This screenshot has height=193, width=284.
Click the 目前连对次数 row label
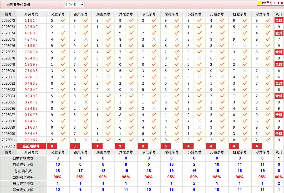(x=23, y=165)
